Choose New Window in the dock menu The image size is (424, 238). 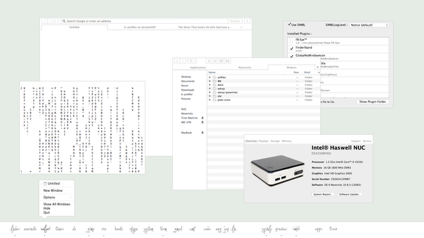(53, 190)
